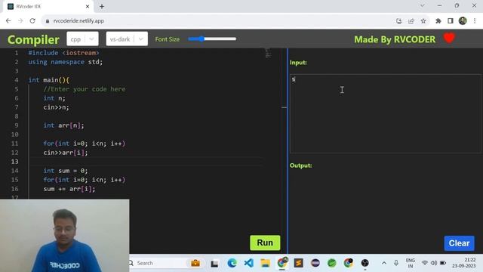Click the 'int main(){' line
The height and width of the screenshot is (272, 483).
pyautogui.click(x=48, y=80)
